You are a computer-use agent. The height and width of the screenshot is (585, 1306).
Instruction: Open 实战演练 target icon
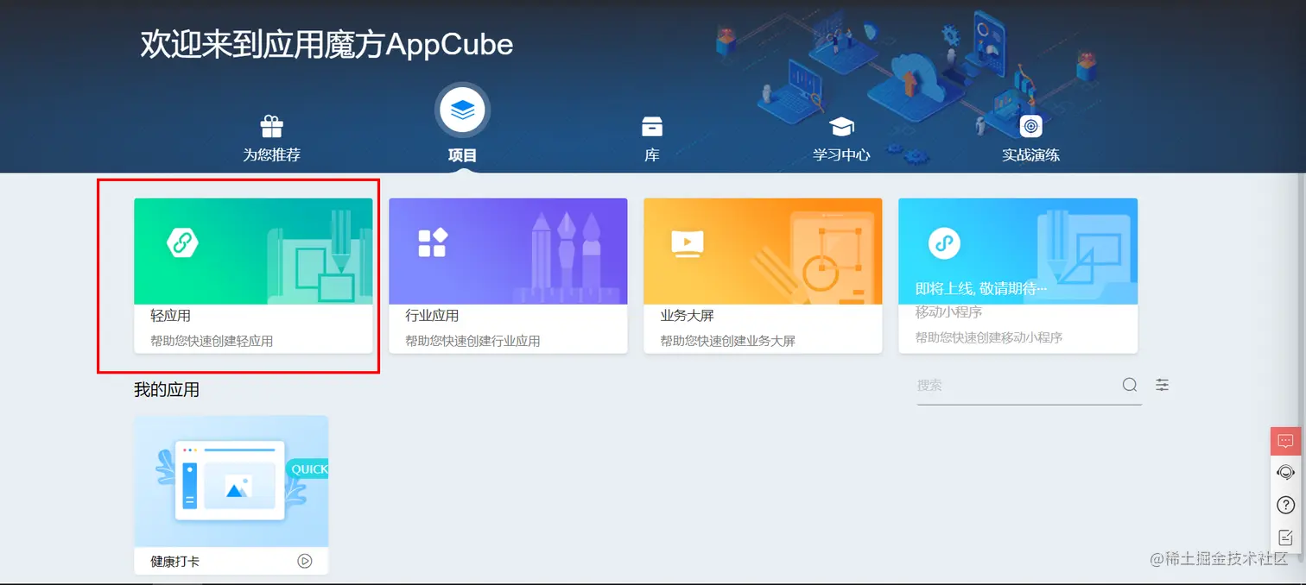[x=1030, y=126]
